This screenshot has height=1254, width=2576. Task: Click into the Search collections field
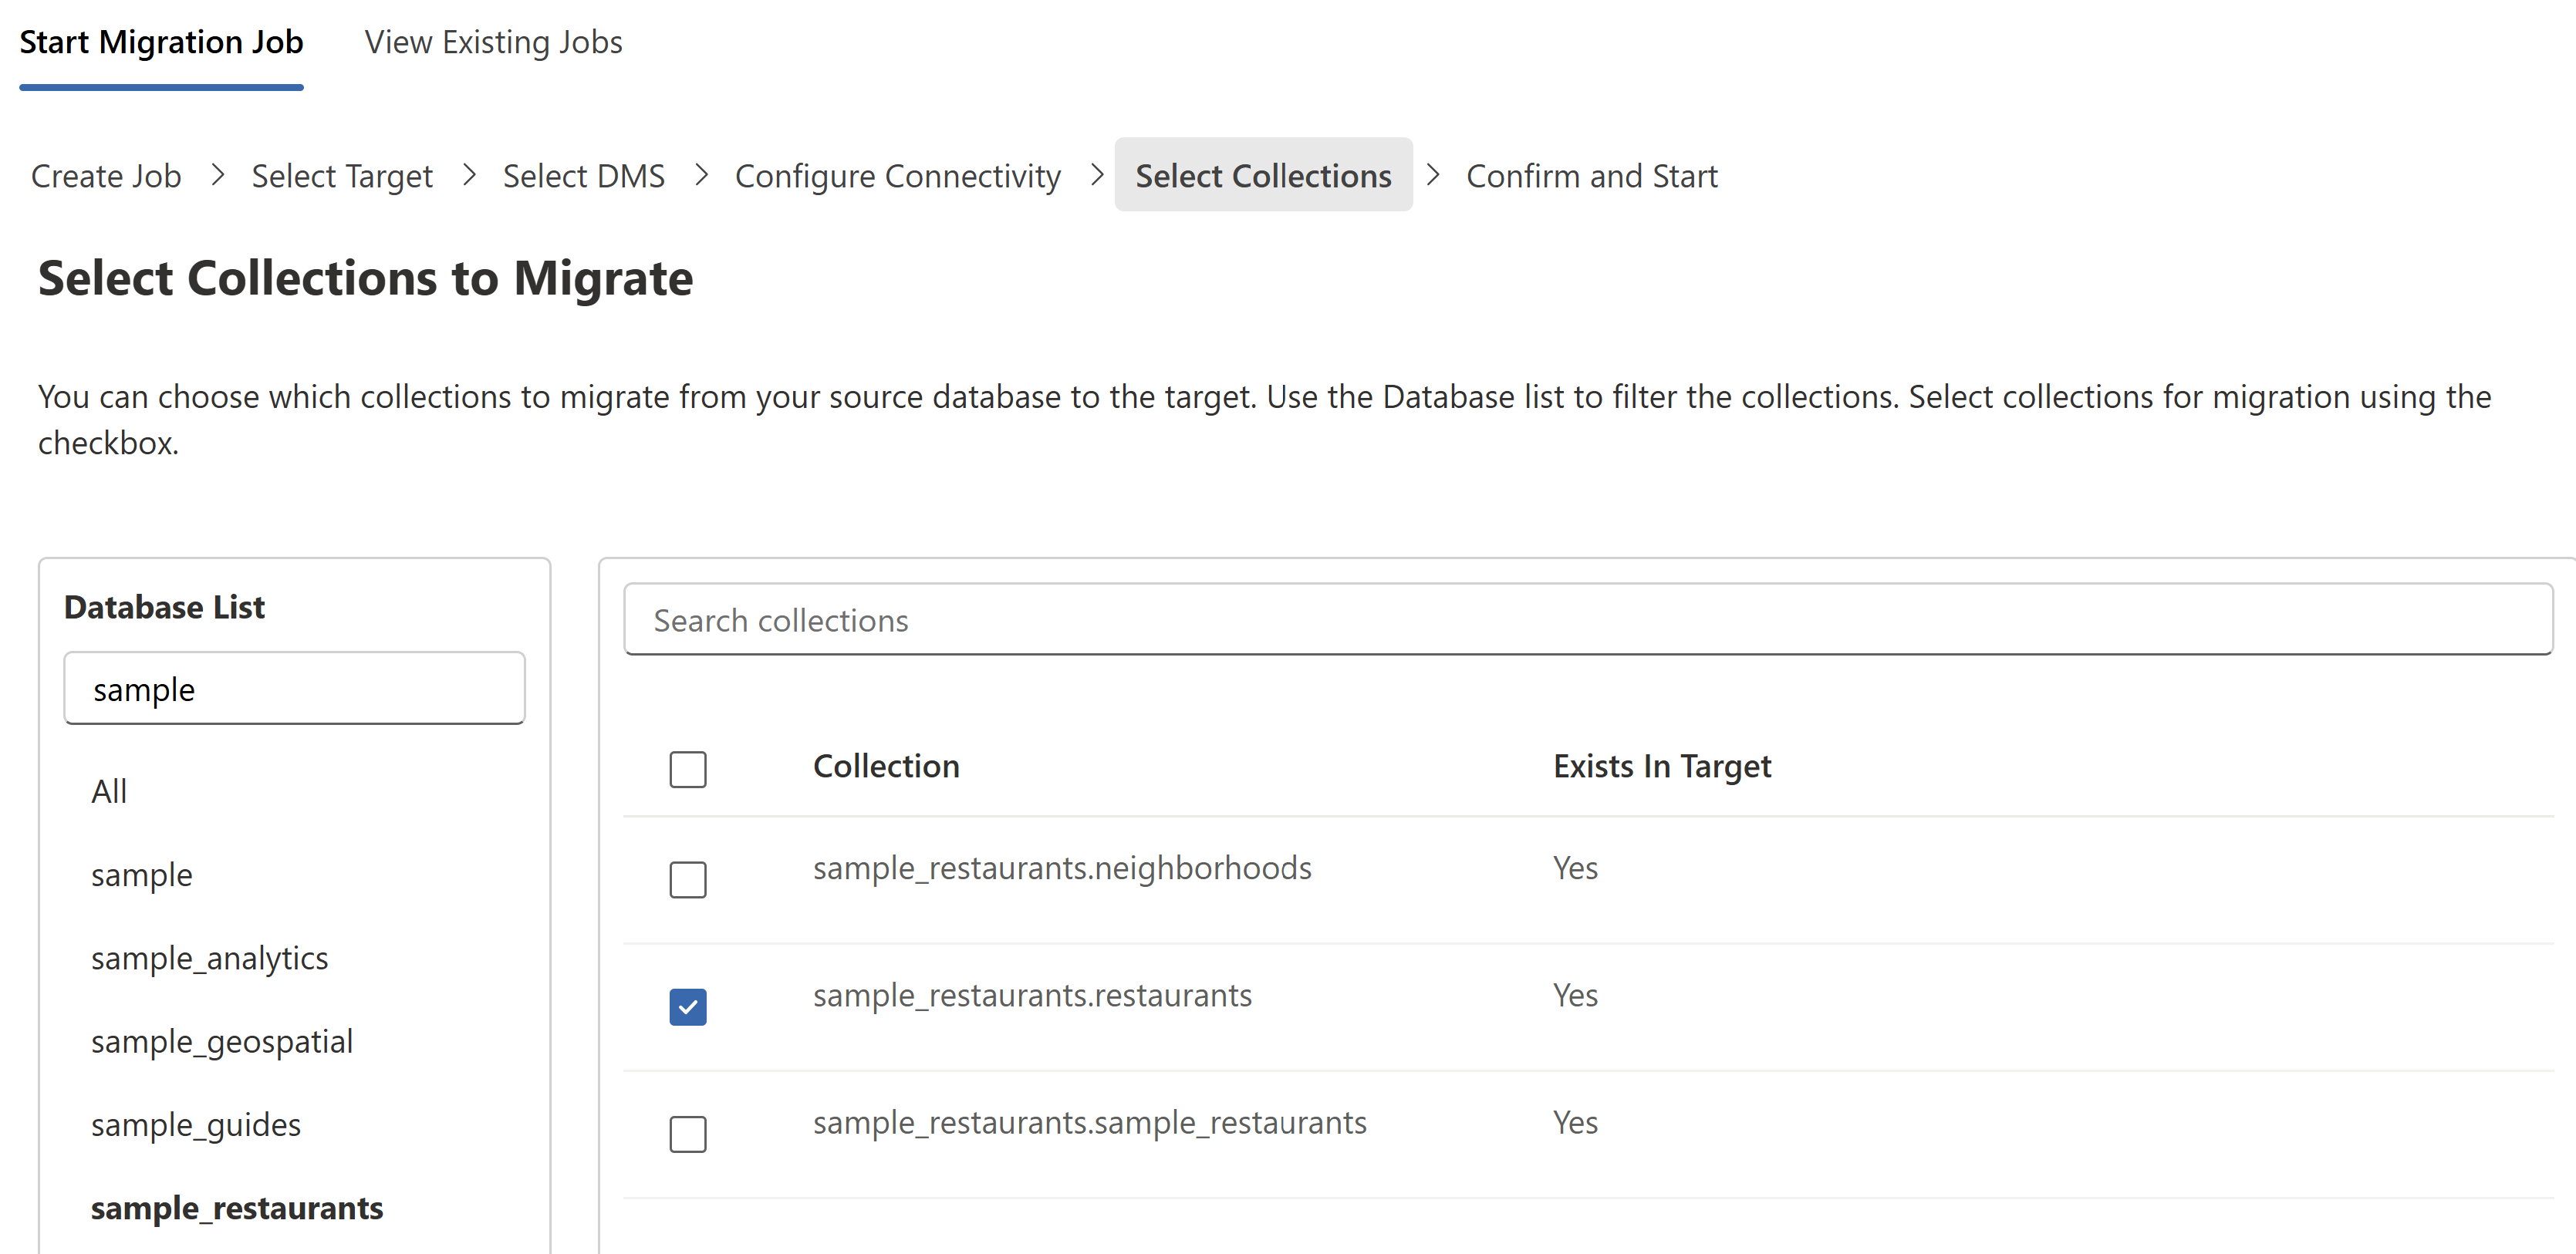point(1587,620)
